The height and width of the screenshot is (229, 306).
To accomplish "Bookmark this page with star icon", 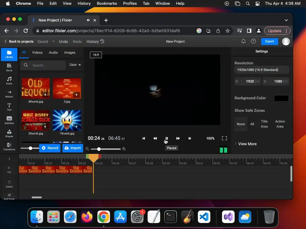I will (x=227, y=31).
